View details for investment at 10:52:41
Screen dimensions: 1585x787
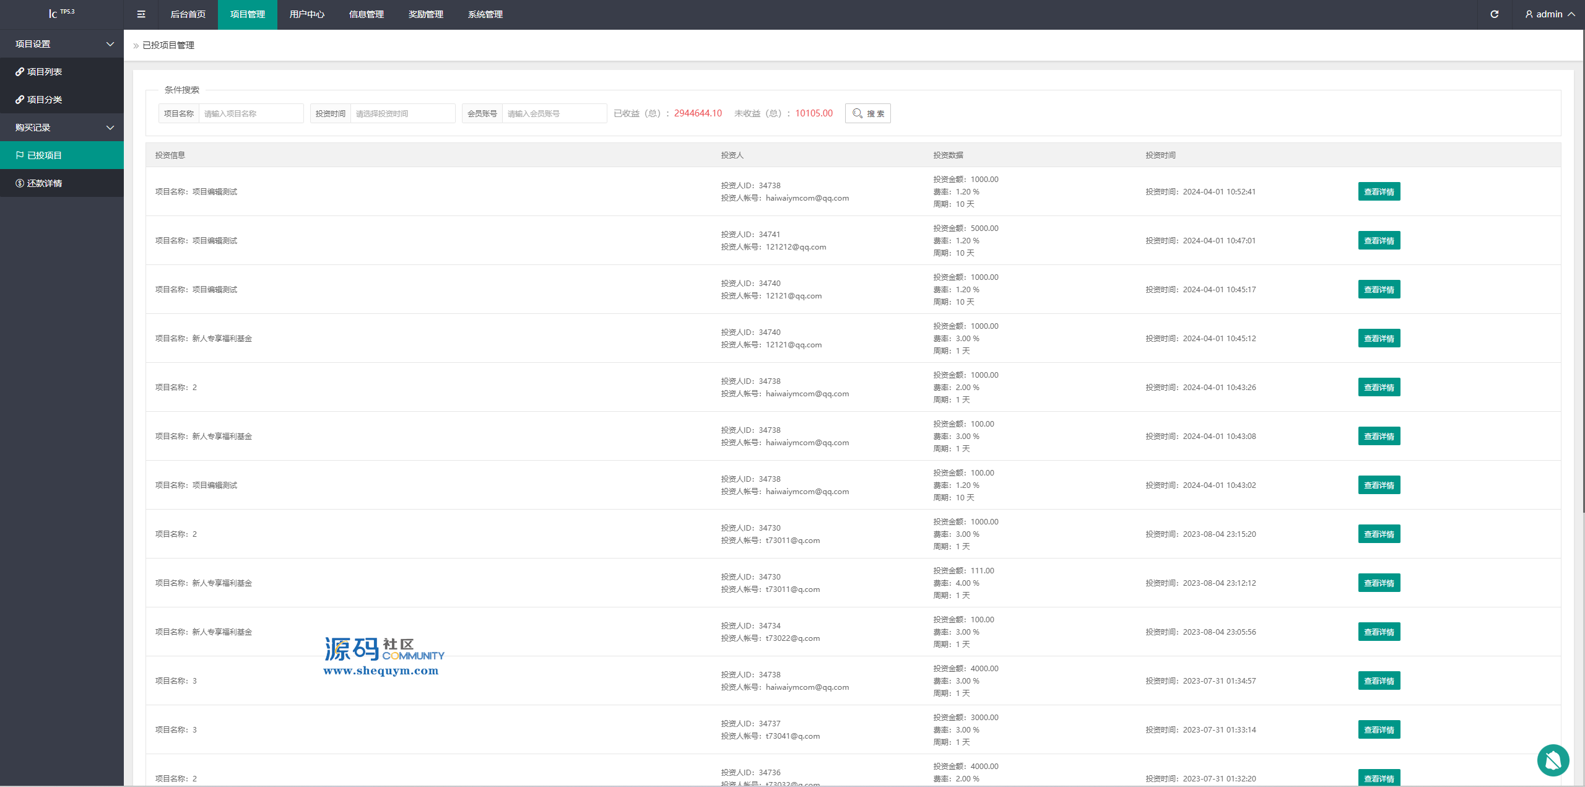tap(1379, 192)
